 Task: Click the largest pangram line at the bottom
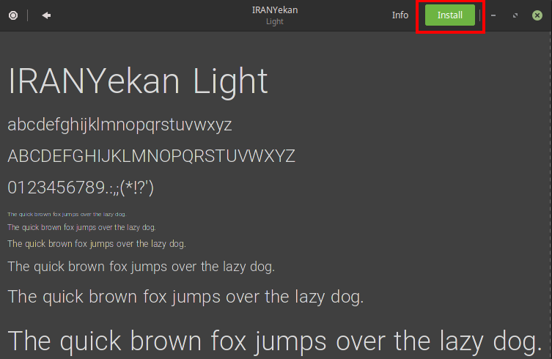pos(275,341)
